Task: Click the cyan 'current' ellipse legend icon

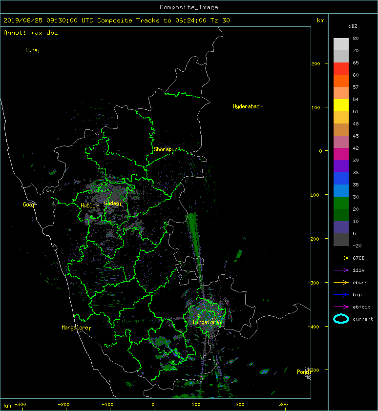Action: 341,319
